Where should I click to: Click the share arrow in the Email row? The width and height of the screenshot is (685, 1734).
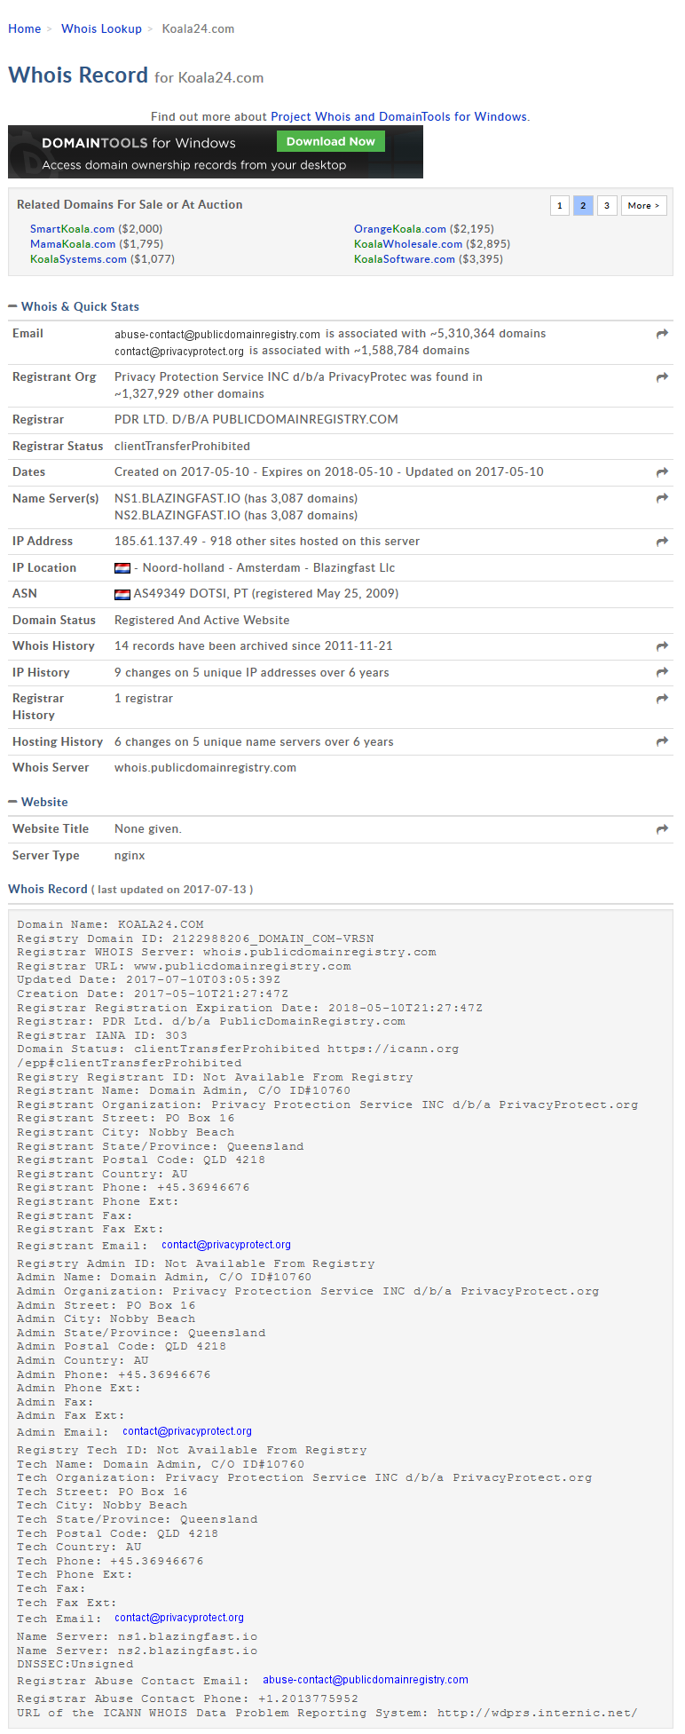point(662,334)
